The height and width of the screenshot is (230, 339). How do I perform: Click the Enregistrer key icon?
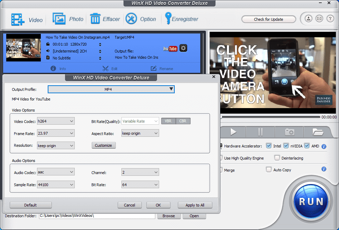[168, 18]
